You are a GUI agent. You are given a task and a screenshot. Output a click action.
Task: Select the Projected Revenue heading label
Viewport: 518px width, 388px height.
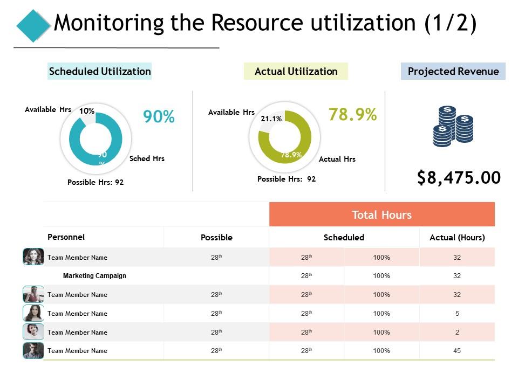pos(453,71)
